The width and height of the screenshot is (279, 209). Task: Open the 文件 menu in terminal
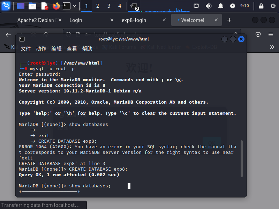click(x=26, y=48)
